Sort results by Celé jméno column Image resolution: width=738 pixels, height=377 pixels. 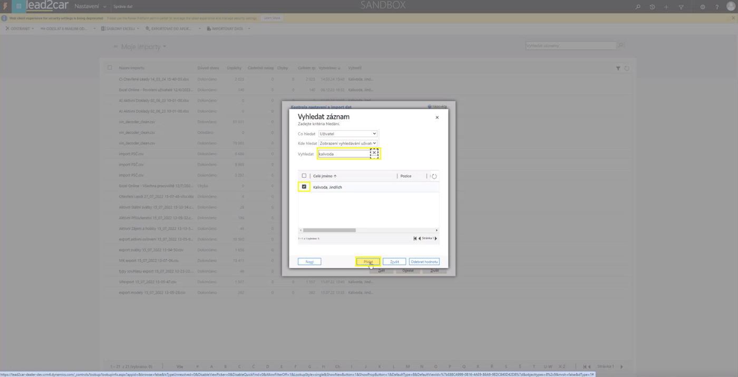tap(324, 176)
